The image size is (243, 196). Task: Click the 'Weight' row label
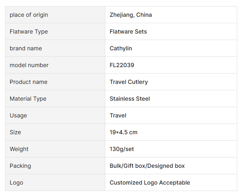pos(19,149)
